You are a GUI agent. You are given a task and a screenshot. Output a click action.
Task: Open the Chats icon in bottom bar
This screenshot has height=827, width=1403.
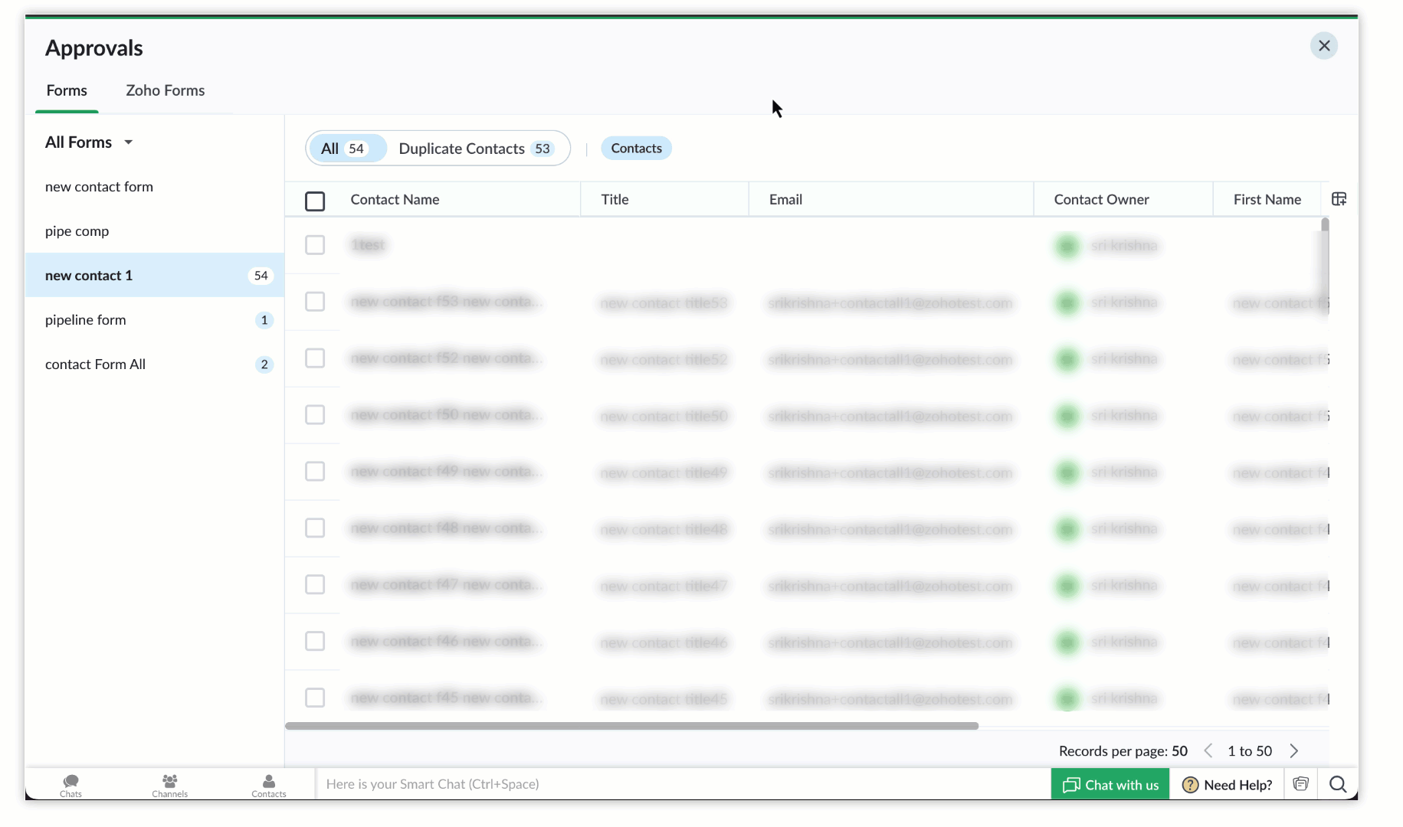70,784
